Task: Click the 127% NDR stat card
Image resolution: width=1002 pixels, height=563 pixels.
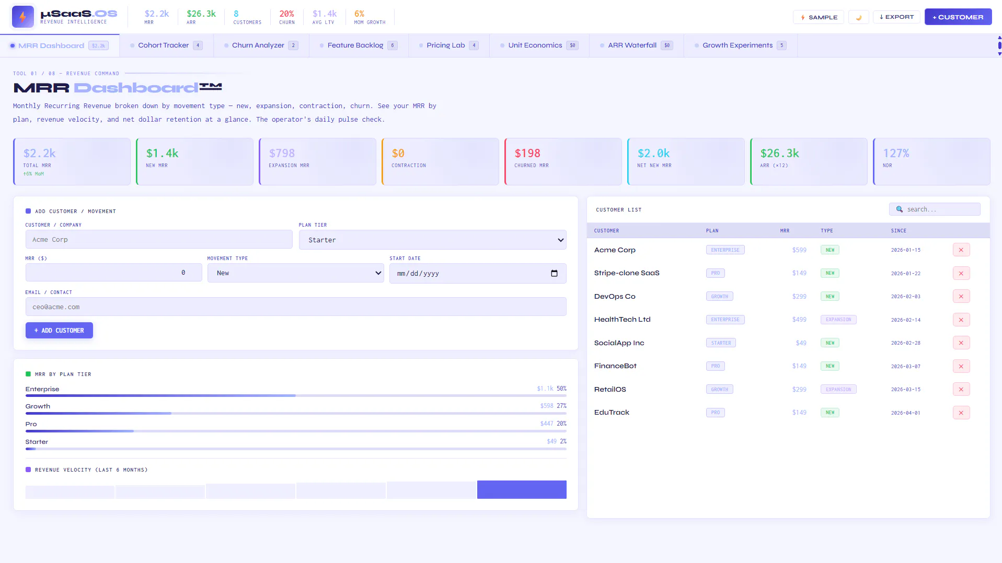Action: tap(931, 162)
